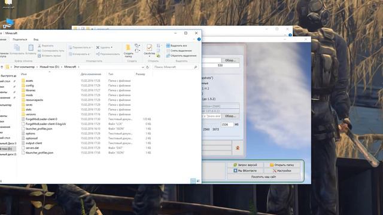Screen dimensions: 383x215
Task: Click the History icon in the Открыть group
Action: pos(159,56)
